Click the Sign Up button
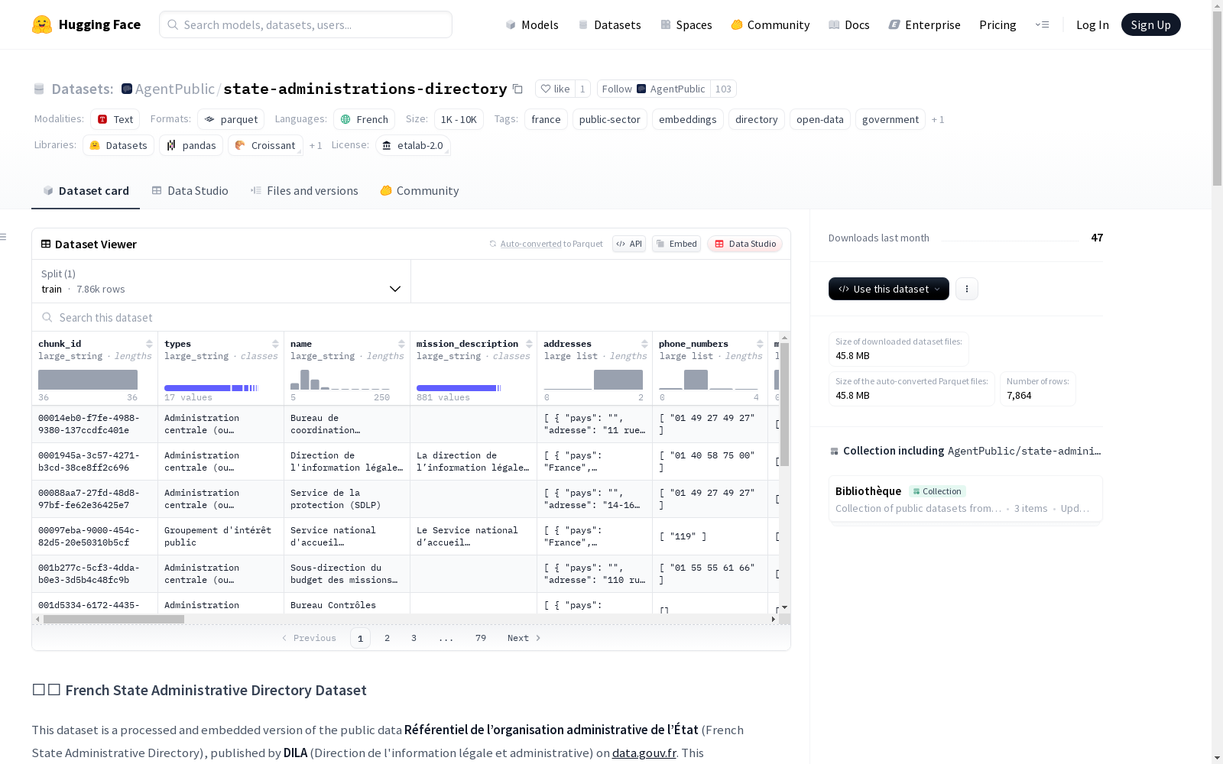Image resolution: width=1223 pixels, height=764 pixels. (x=1150, y=24)
